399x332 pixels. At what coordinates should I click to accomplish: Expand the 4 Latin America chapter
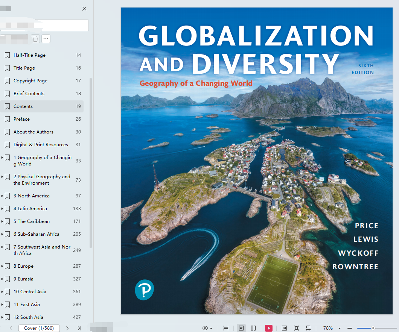coord(2,208)
